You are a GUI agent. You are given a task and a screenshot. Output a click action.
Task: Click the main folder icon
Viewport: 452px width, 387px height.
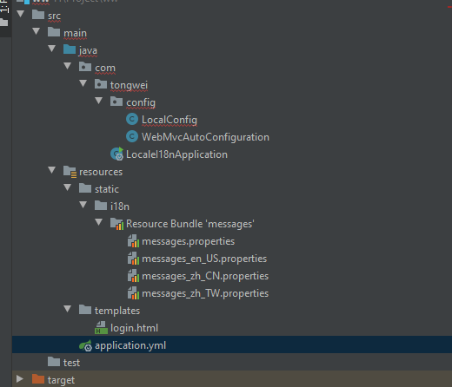[x=54, y=32]
